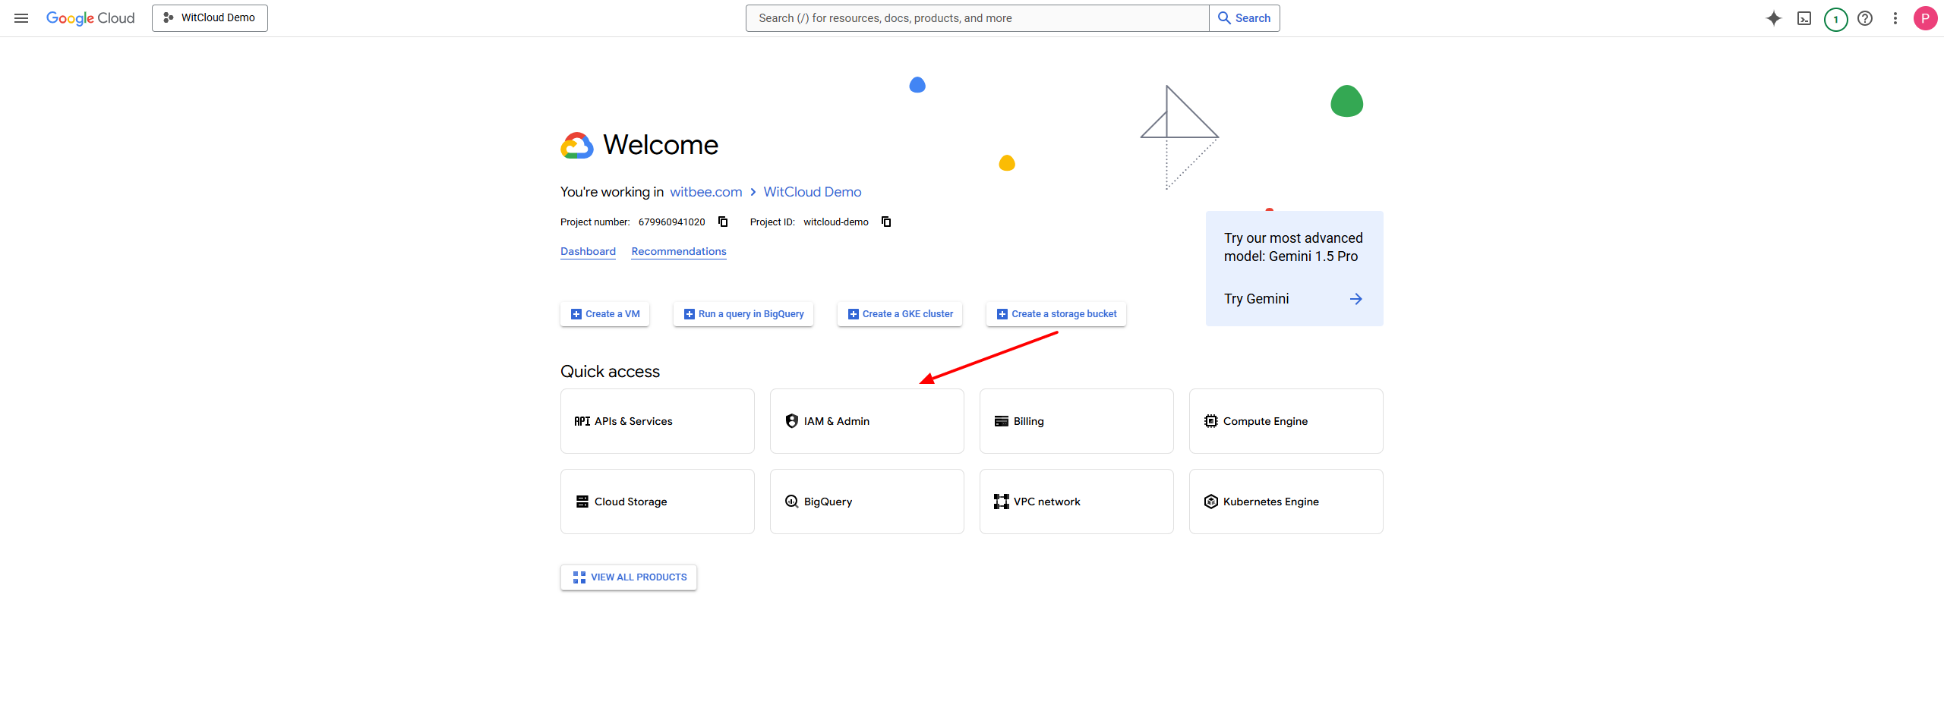Screen dimensions: 1944x717
Task: Open the Billing quick access card
Action: tap(1077, 421)
